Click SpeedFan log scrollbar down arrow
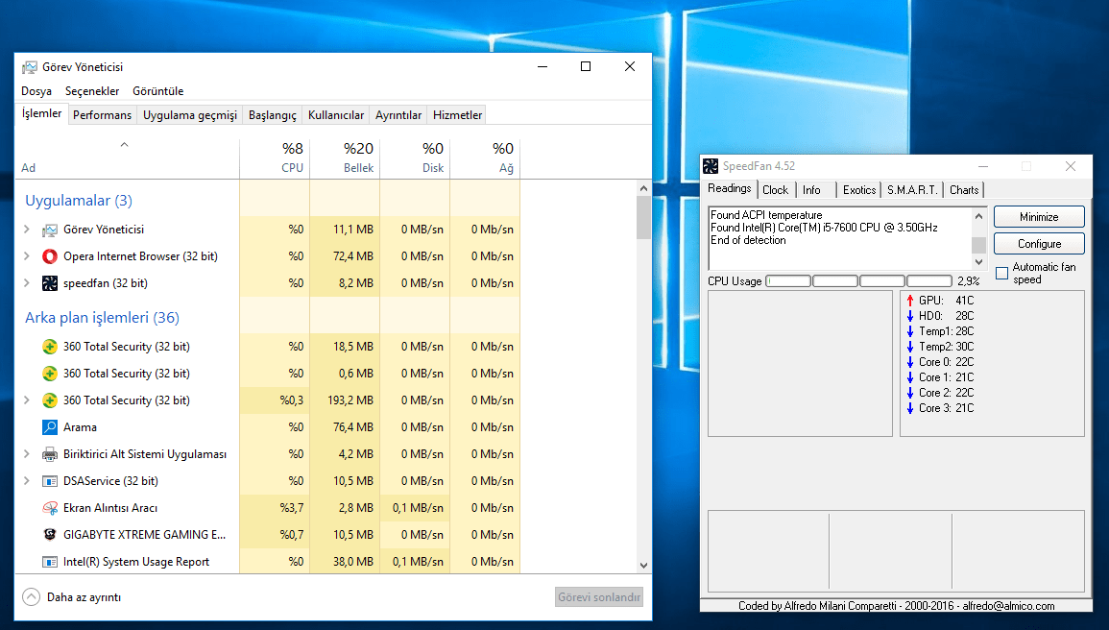Viewport: 1109px width, 630px height. click(978, 262)
